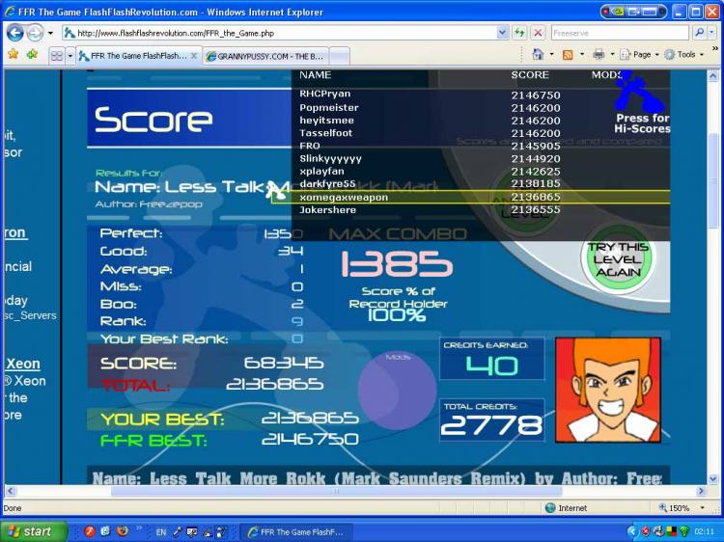Open the Quick Tabs view button
724x542 pixels.
coord(57,56)
